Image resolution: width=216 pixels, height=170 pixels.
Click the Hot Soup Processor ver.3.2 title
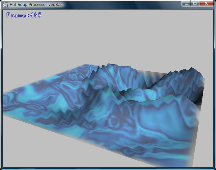(36, 5)
